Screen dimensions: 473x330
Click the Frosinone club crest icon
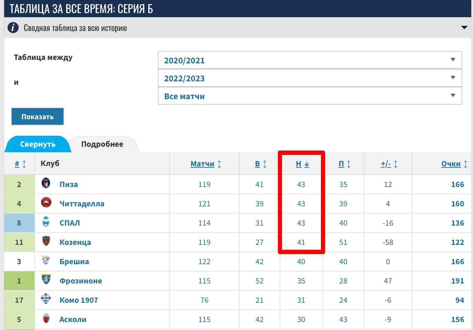pyautogui.click(x=46, y=279)
